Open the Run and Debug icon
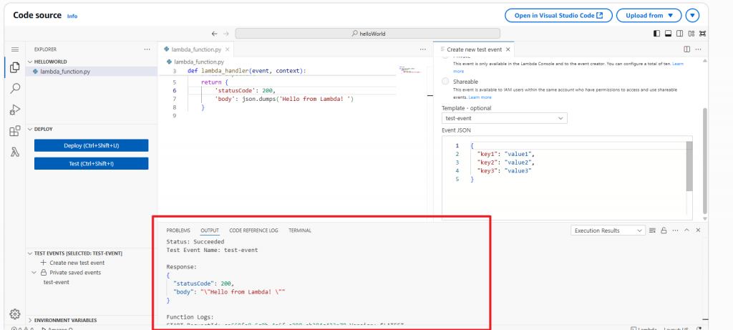This screenshot has height=330, width=733. 14,110
